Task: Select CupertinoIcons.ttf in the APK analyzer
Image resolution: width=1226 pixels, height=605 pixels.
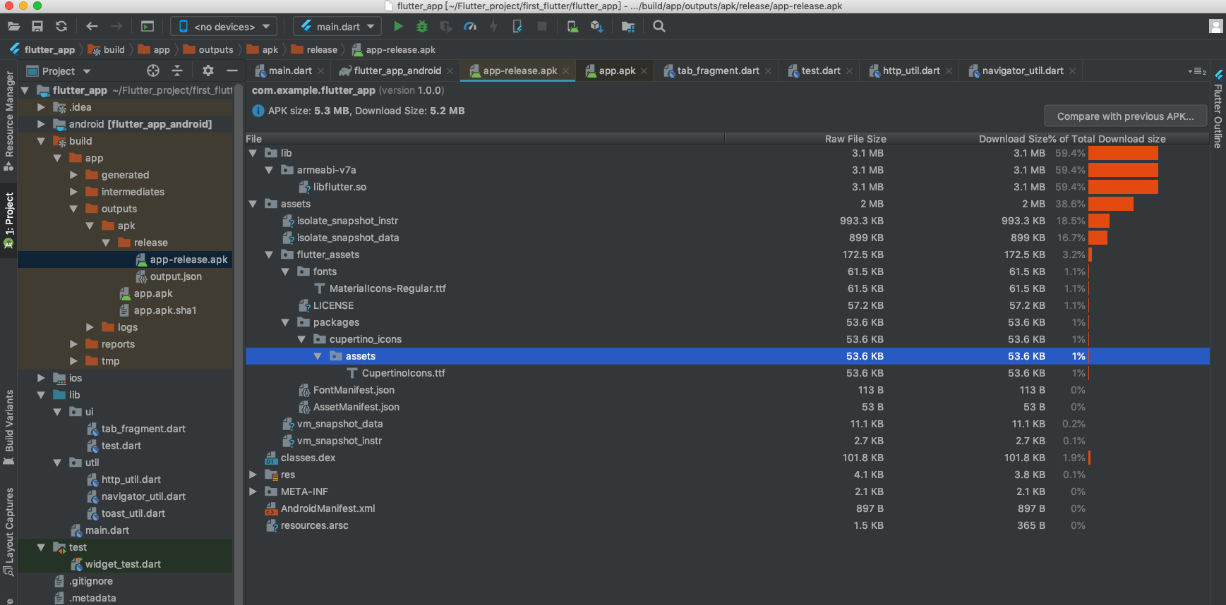Action: [403, 373]
